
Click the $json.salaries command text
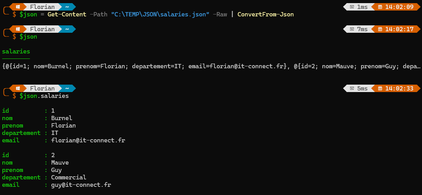44,96
